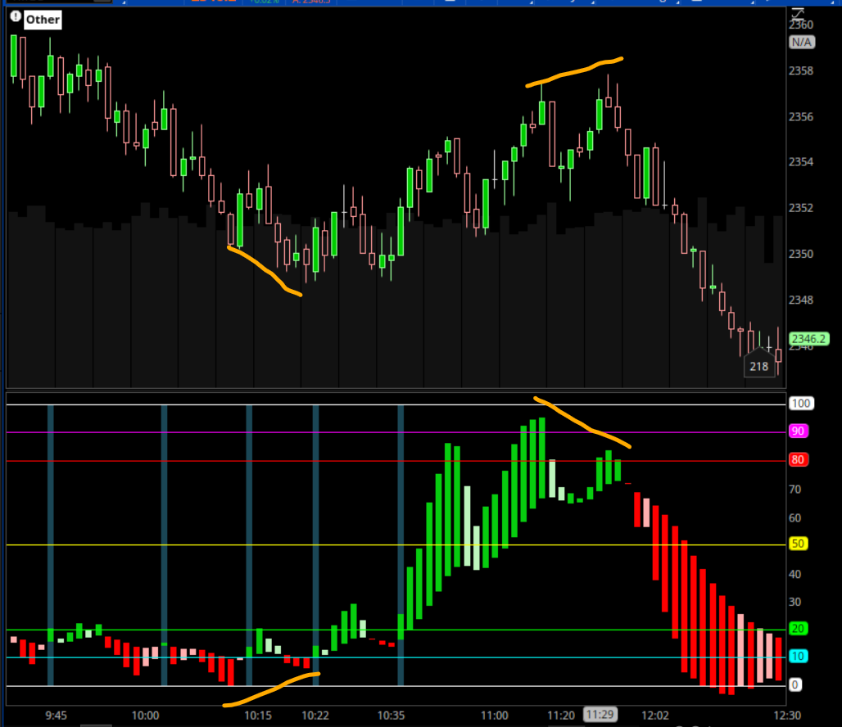Click the 218 volume tooltip marker
The width and height of the screenshot is (842, 727).
tap(759, 366)
